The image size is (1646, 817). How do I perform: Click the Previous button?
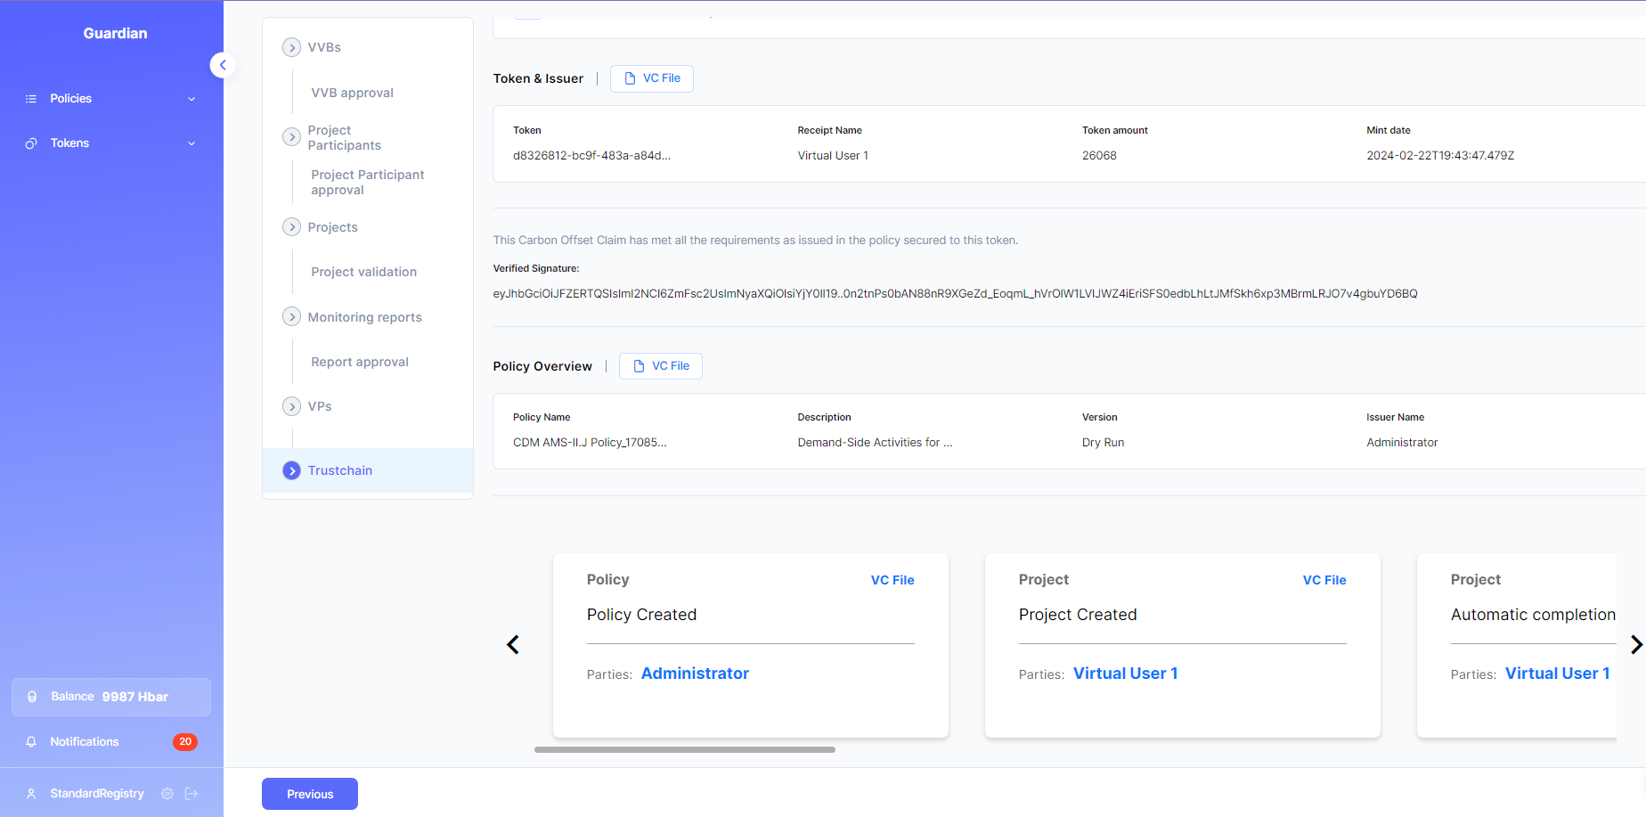click(x=310, y=794)
